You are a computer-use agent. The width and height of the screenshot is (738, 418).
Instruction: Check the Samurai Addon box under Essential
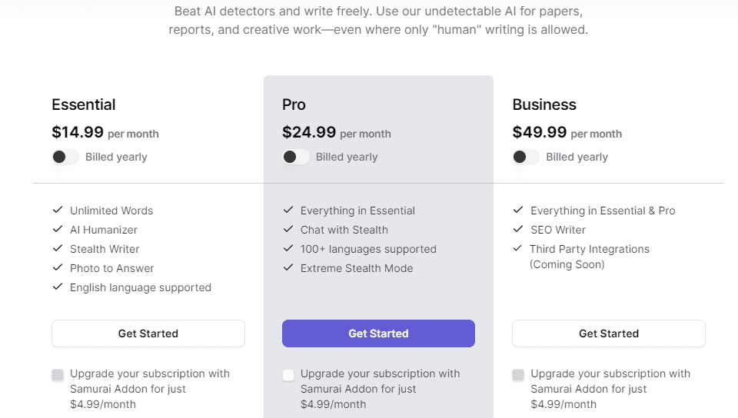[x=58, y=375]
